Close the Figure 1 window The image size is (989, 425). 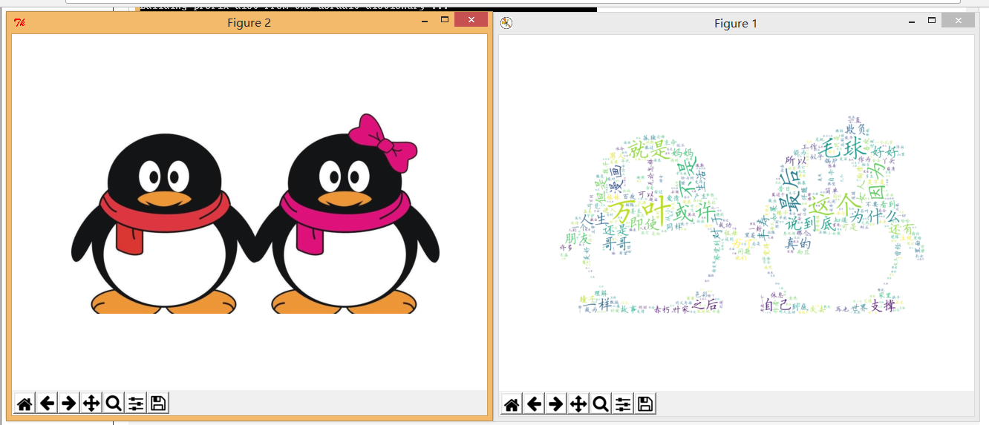[x=958, y=21]
